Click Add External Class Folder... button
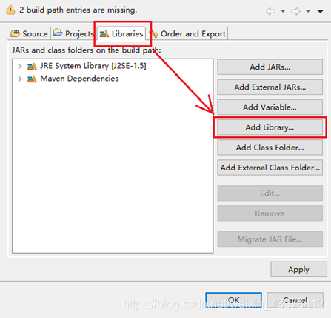Screen dimensions: 331x318 click(x=270, y=168)
